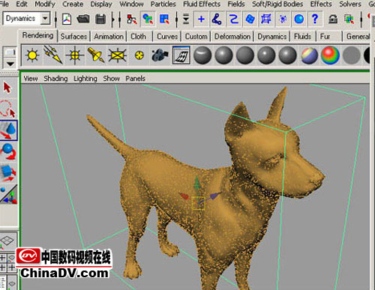Switch to the Animation shelf tab

(x=109, y=37)
